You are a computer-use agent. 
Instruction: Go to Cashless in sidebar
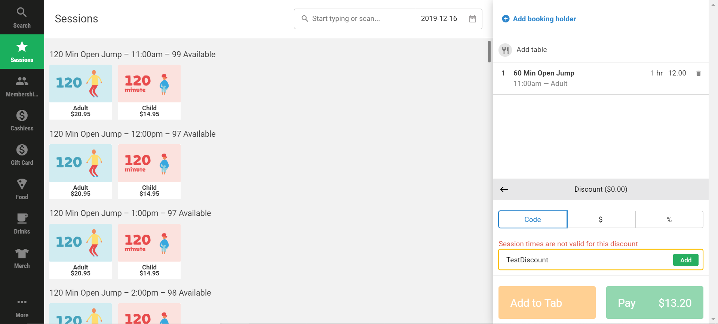pyautogui.click(x=22, y=120)
